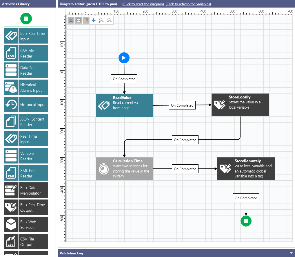Click On Completed label below StoreLocally

185,140
